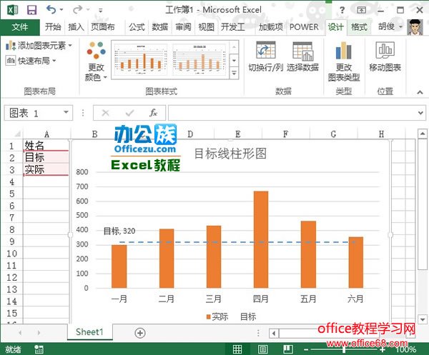Open Undo history dropdown arrow

point(61,10)
